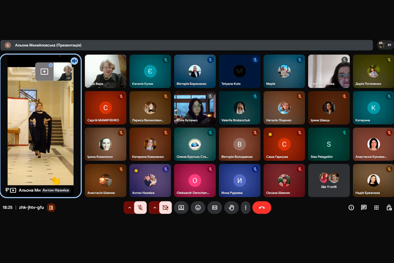Select Саша Гаркуша participant tile
394x263 pixels.
click(284, 144)
